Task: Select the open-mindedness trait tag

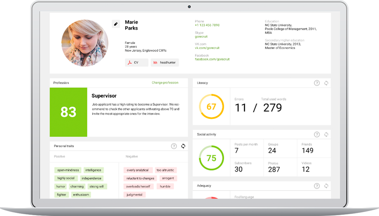Action: [x=68, y=170]
